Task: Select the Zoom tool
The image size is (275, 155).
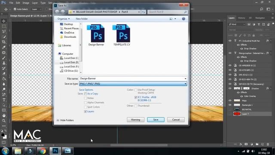Action: pyautogui.click(x=4, y=121)
